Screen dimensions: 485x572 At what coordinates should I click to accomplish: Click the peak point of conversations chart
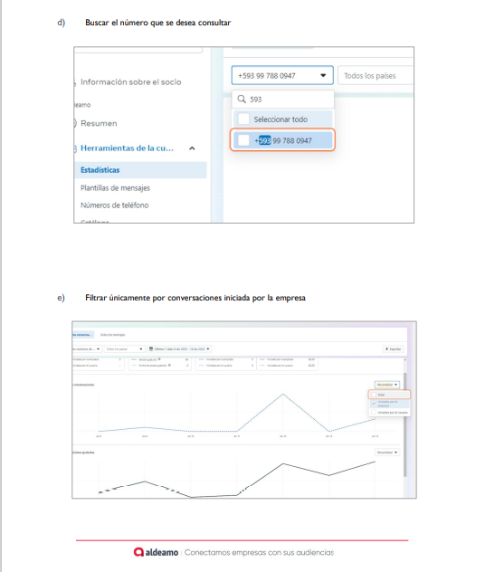[283, 394]
